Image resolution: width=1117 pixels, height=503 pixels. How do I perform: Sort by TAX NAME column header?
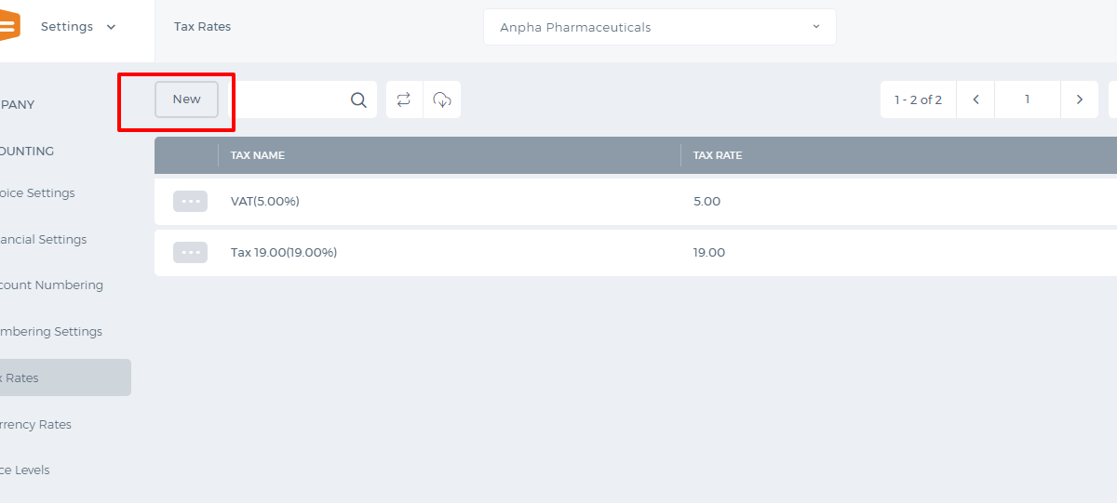pyautogui.click(x=258, y=155)
